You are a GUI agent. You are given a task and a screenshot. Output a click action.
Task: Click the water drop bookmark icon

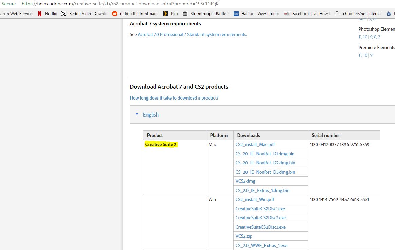point(389,14)
